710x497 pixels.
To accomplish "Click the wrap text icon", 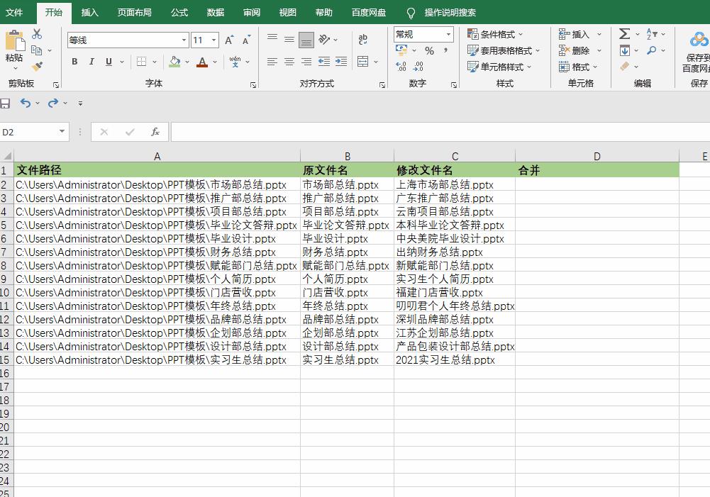I will click(363, 40).
